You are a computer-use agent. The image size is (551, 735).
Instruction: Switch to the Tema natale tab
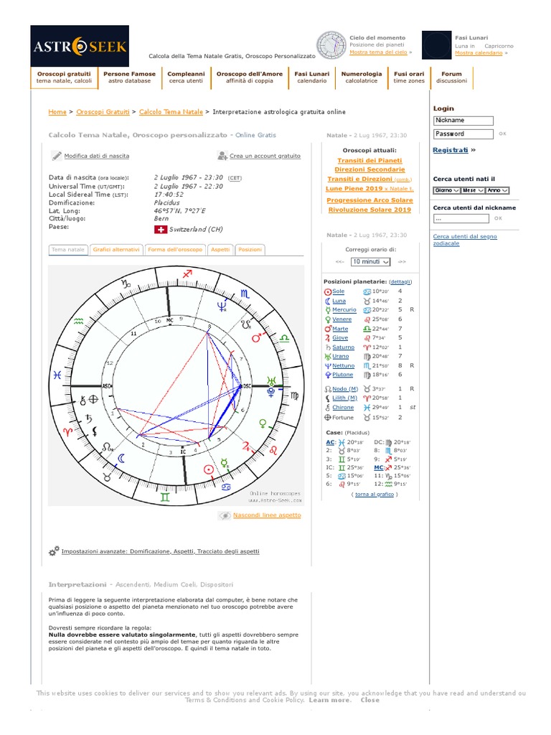point(68,250)
